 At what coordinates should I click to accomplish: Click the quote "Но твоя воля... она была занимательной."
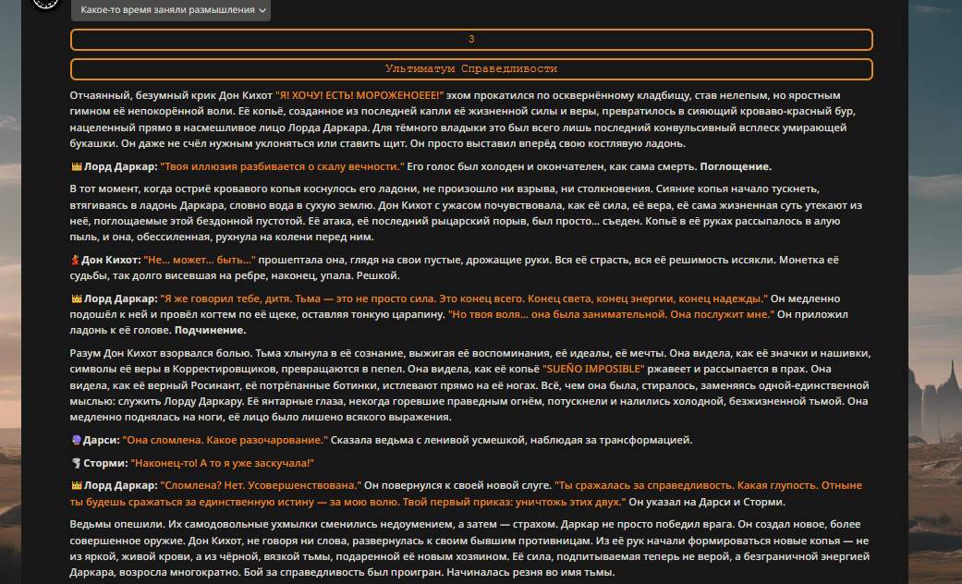tap(557, 315)
